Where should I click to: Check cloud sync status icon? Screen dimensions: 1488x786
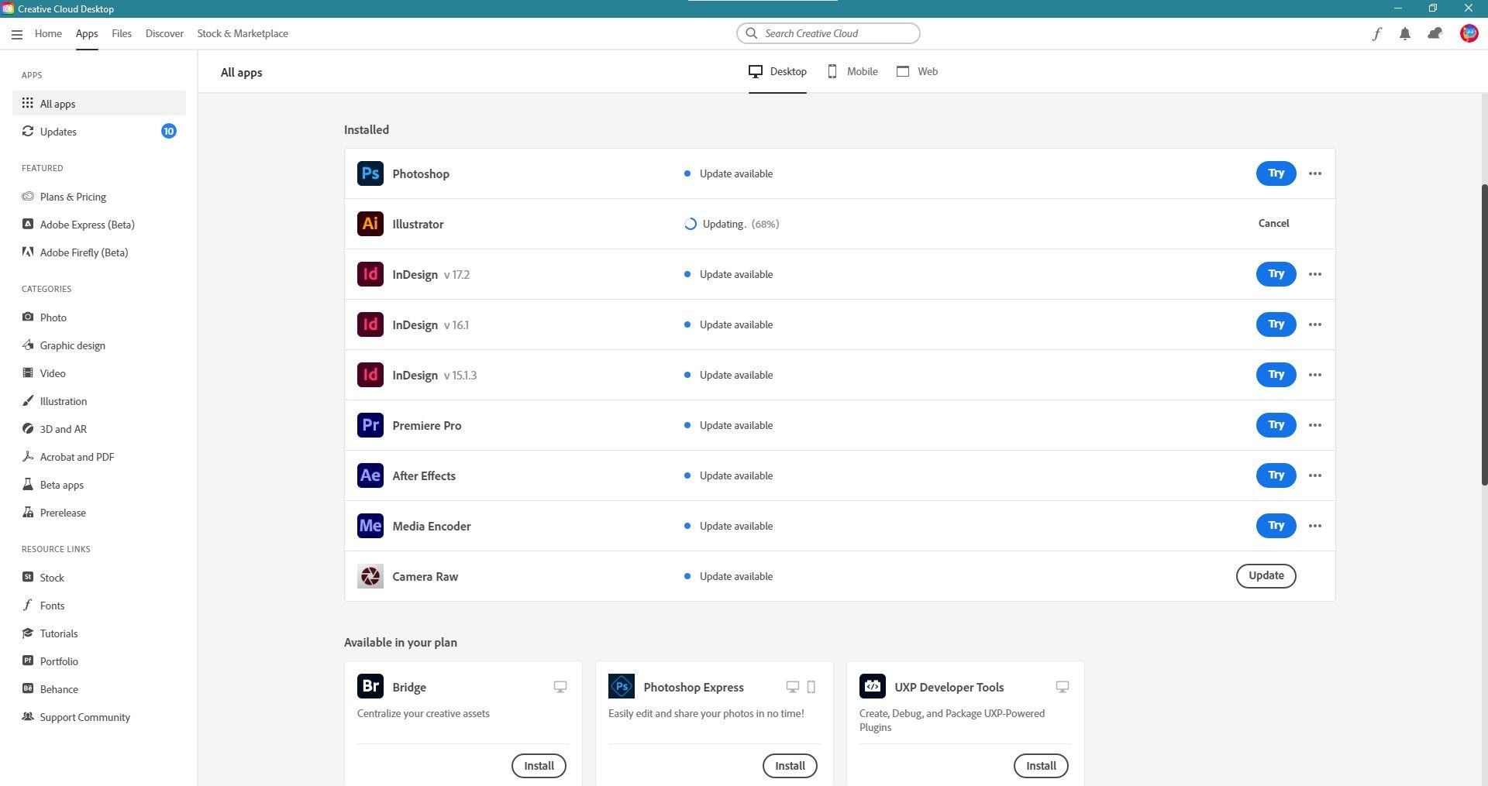[x=1435, y=33]
